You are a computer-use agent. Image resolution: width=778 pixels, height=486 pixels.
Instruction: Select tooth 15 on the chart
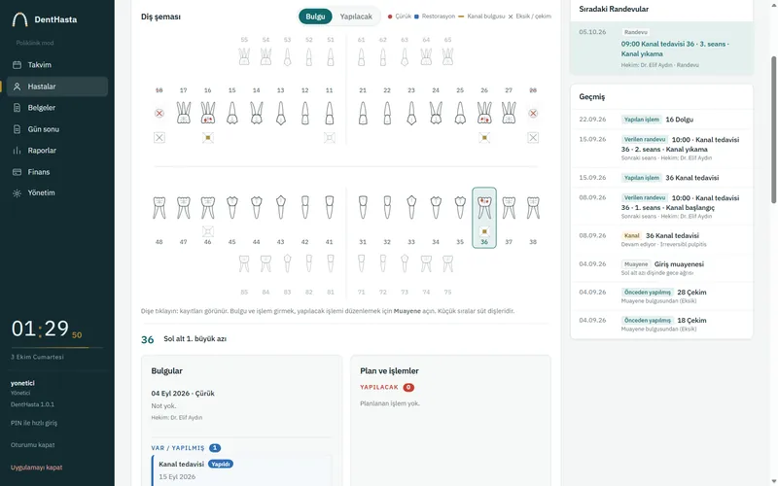pyautogui.click(x=231, y=113)
